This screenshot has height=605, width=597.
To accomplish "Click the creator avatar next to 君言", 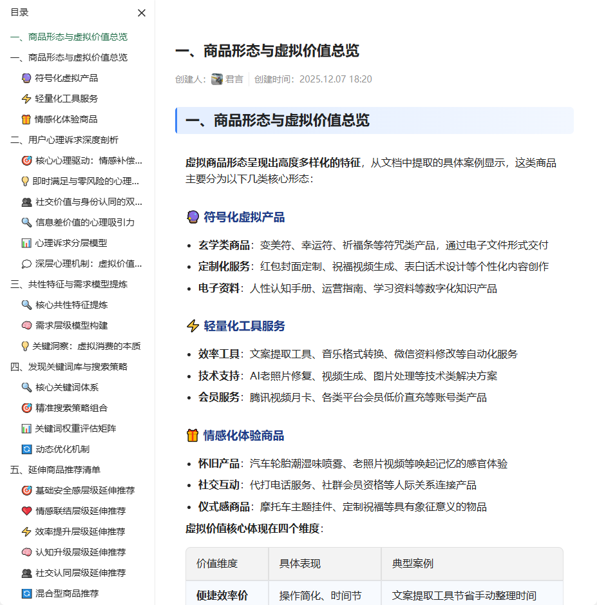I will pos(217,79).
